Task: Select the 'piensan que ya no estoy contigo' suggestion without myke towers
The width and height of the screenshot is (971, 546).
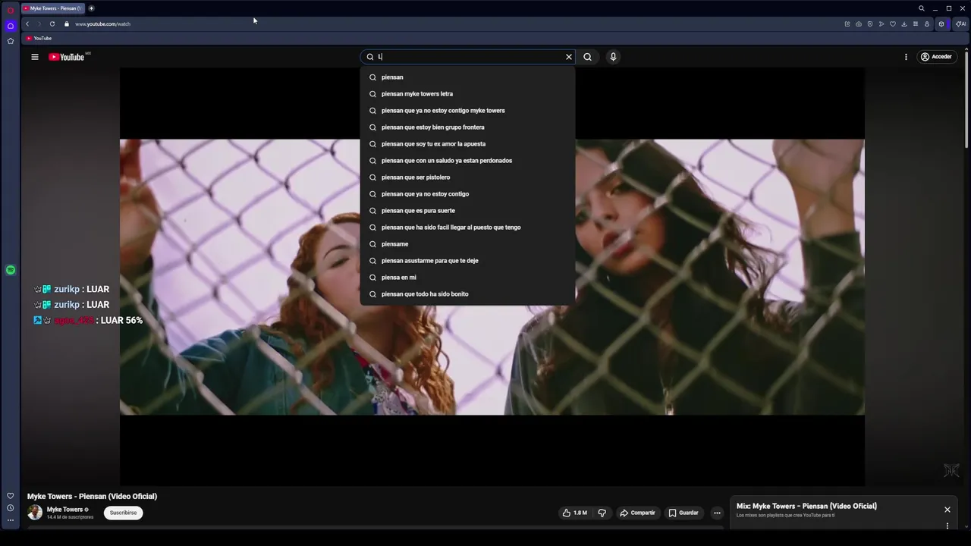Action: pyautogui.click(x=467, y=194)
